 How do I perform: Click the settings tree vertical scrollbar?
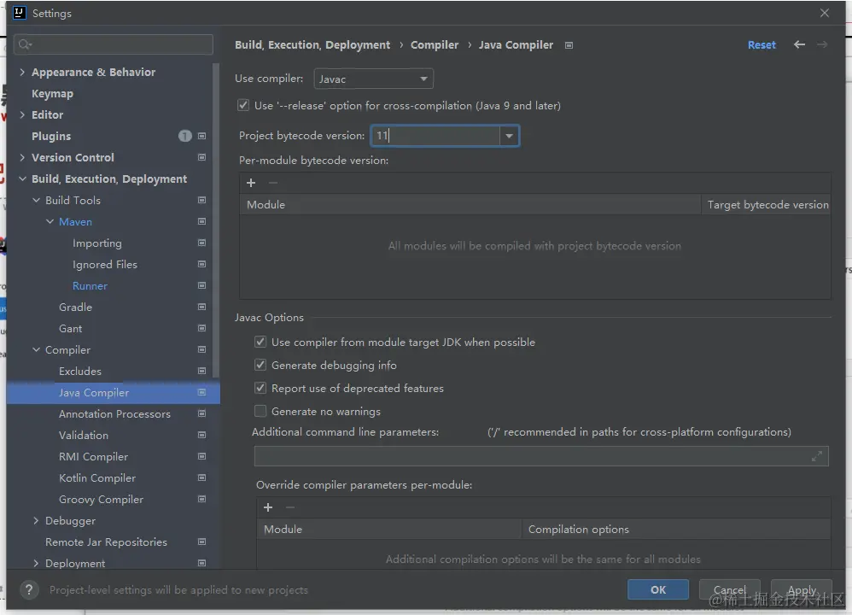pyautogui.click(x=216, y=214)
